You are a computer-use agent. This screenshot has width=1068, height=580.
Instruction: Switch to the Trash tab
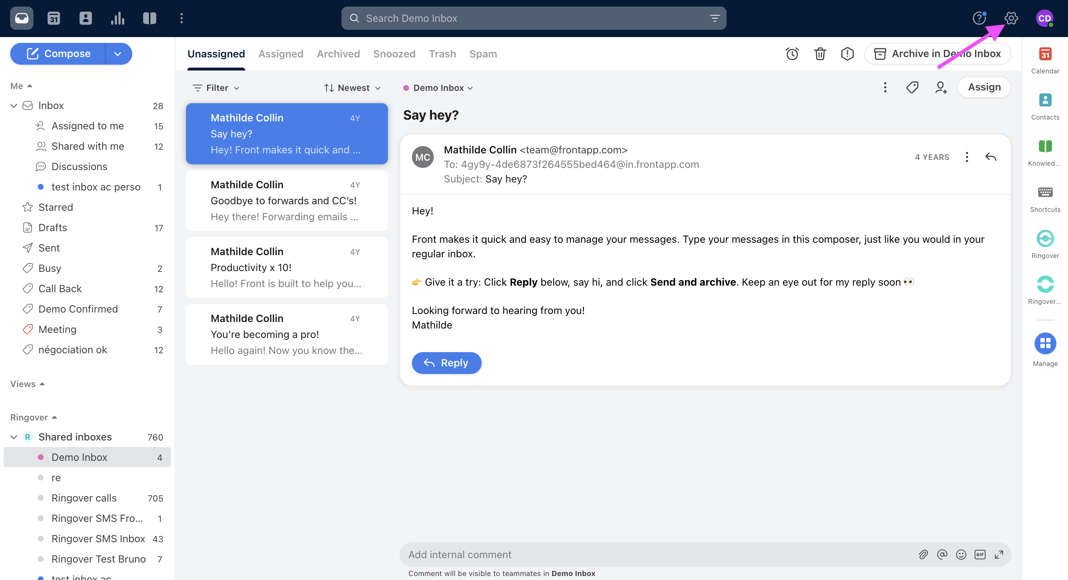(x=442, y=54)
